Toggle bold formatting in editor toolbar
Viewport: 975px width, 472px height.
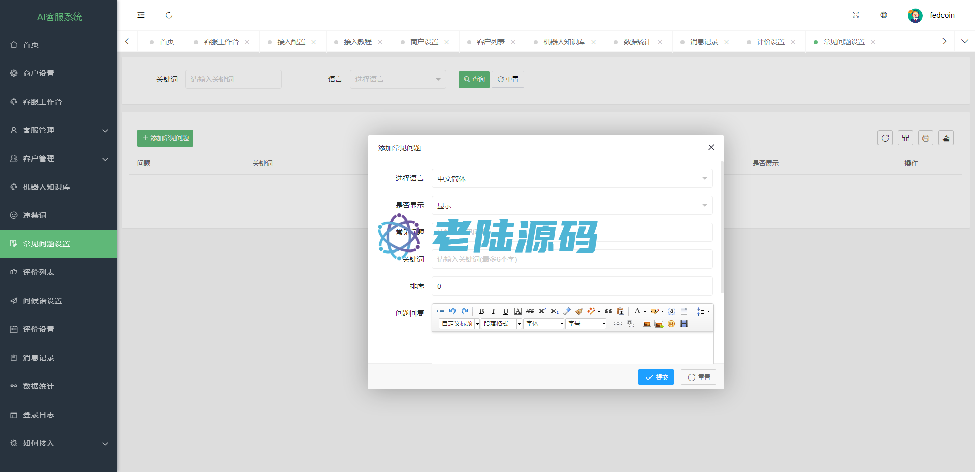[481, 311]
